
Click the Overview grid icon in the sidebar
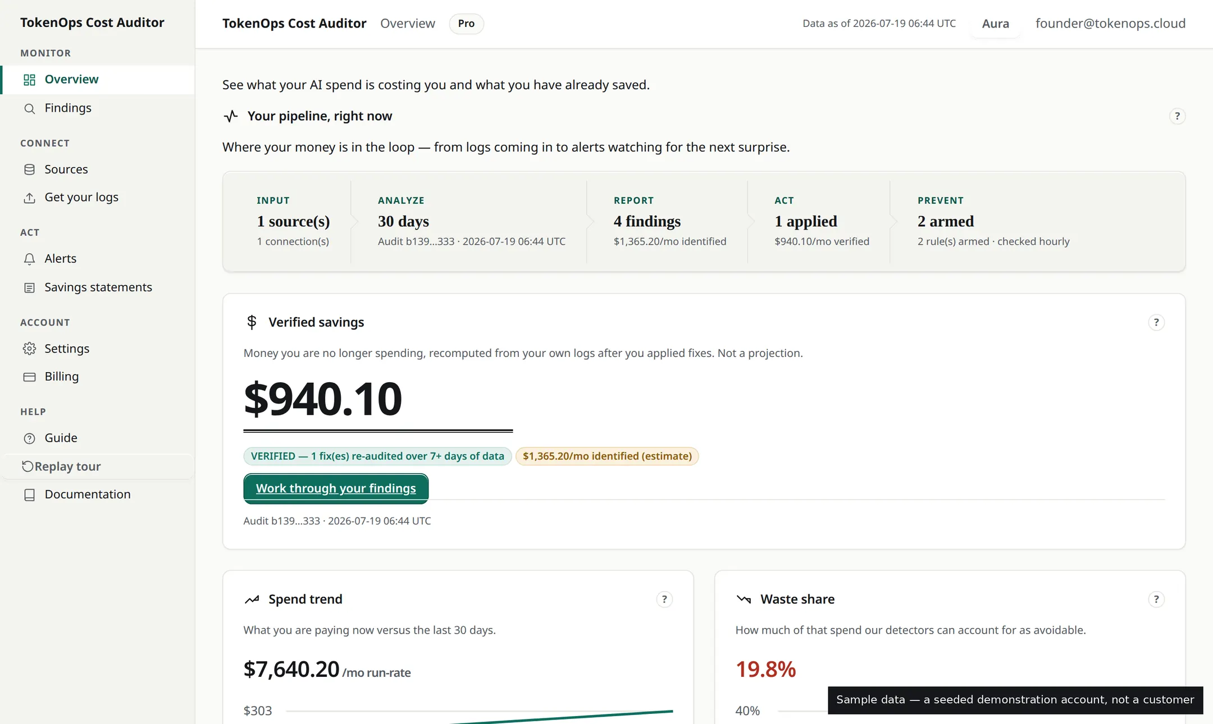(x=30, y=80)
